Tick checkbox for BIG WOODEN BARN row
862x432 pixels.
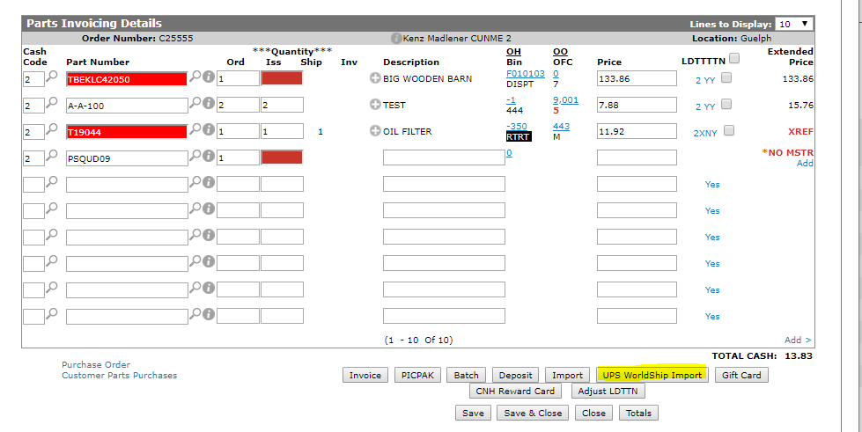pyautogui.click(x=726, y=78)
